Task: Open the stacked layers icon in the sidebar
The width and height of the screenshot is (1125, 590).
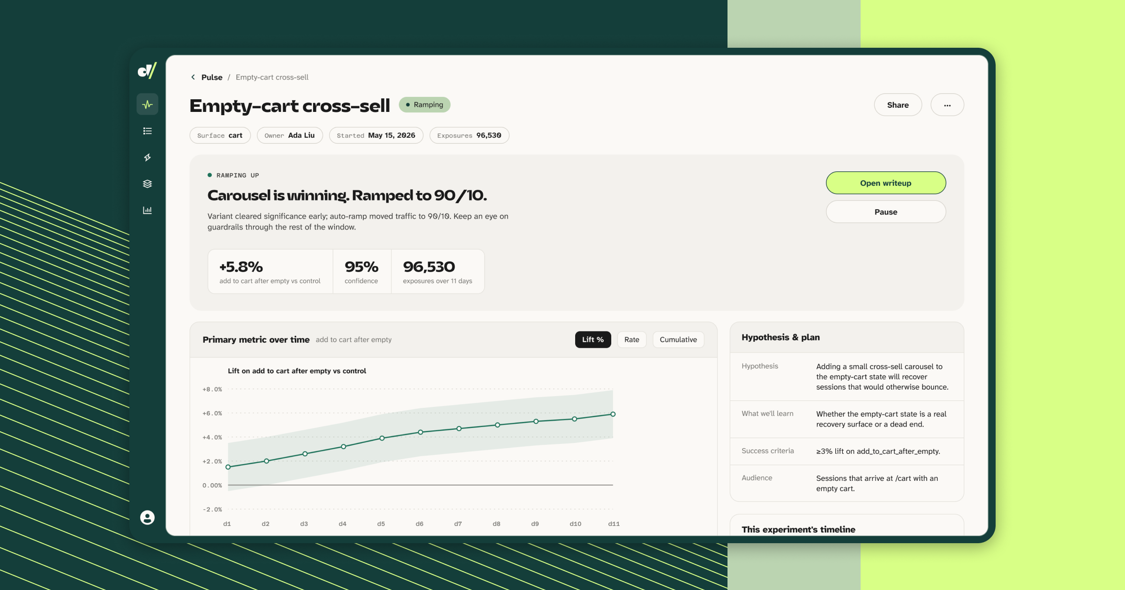Action: pos(147,184)
